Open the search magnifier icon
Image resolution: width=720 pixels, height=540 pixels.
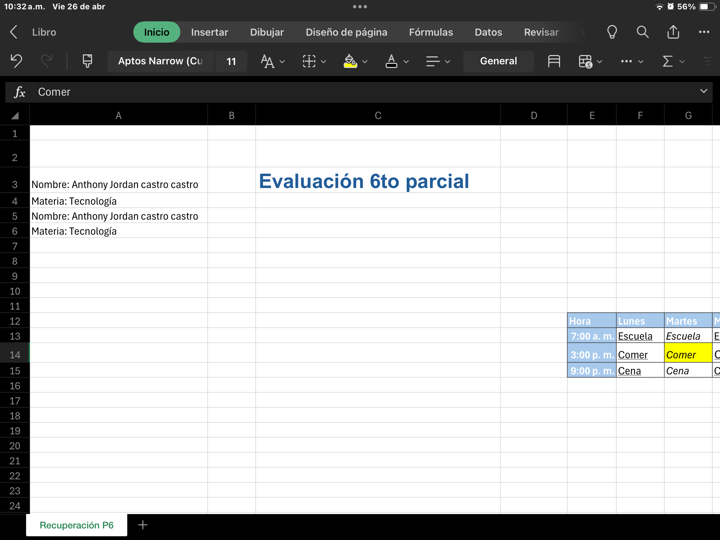[642, 32]
